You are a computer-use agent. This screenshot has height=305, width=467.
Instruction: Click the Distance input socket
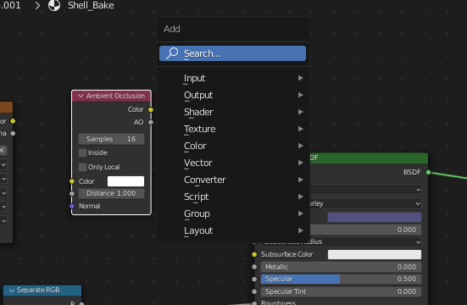coord(72,194)
